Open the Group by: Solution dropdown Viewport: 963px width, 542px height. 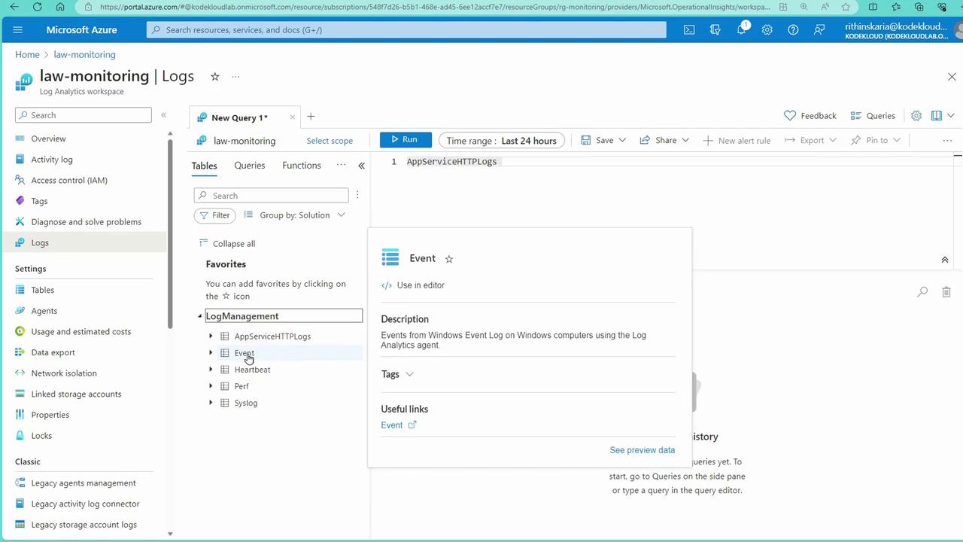tap(295, 215)
